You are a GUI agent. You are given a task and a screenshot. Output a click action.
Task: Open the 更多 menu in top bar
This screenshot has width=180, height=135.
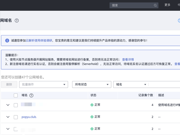[167, 5]
